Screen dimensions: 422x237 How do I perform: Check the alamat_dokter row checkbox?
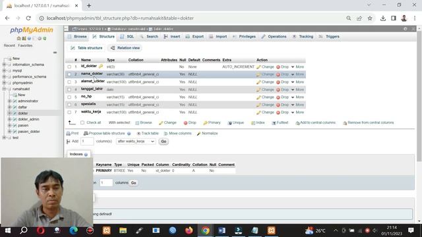[69, 82]
